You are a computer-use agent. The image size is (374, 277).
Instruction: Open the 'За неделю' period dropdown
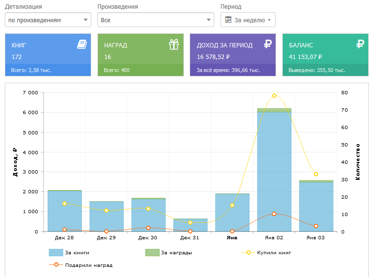[x=248, y=20]
